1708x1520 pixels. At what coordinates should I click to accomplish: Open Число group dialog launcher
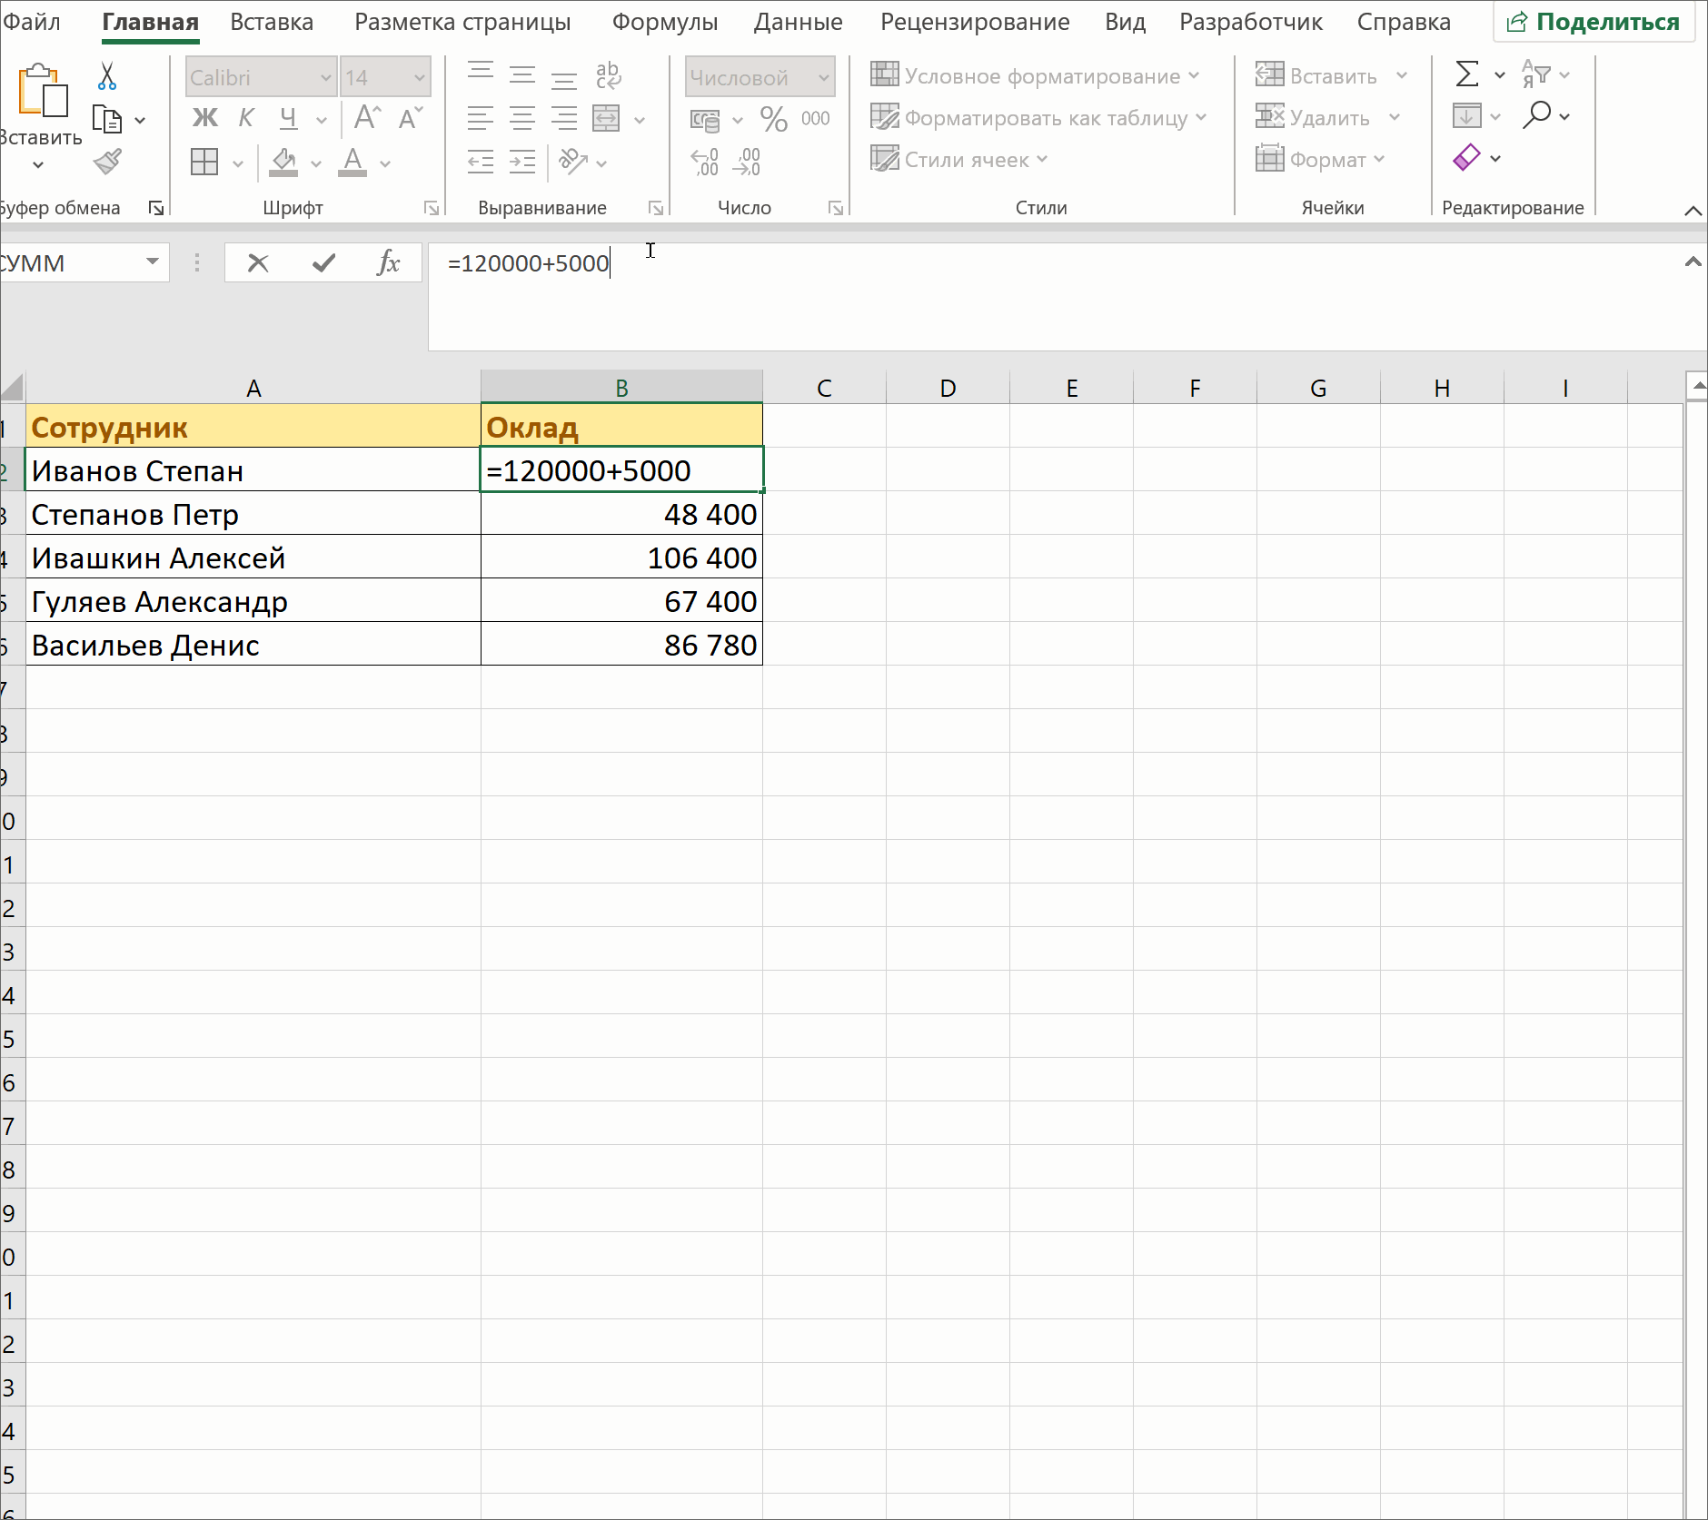836,209
